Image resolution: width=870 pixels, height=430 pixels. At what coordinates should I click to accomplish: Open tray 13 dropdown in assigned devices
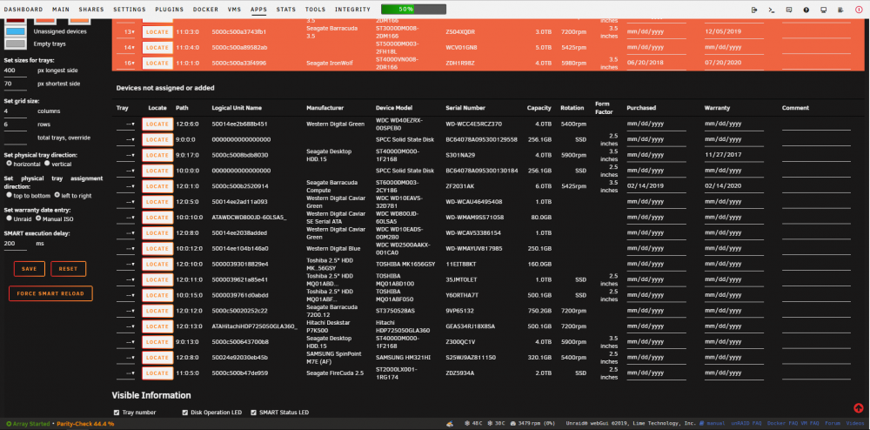pyautogui.click(x=128, y=32)
